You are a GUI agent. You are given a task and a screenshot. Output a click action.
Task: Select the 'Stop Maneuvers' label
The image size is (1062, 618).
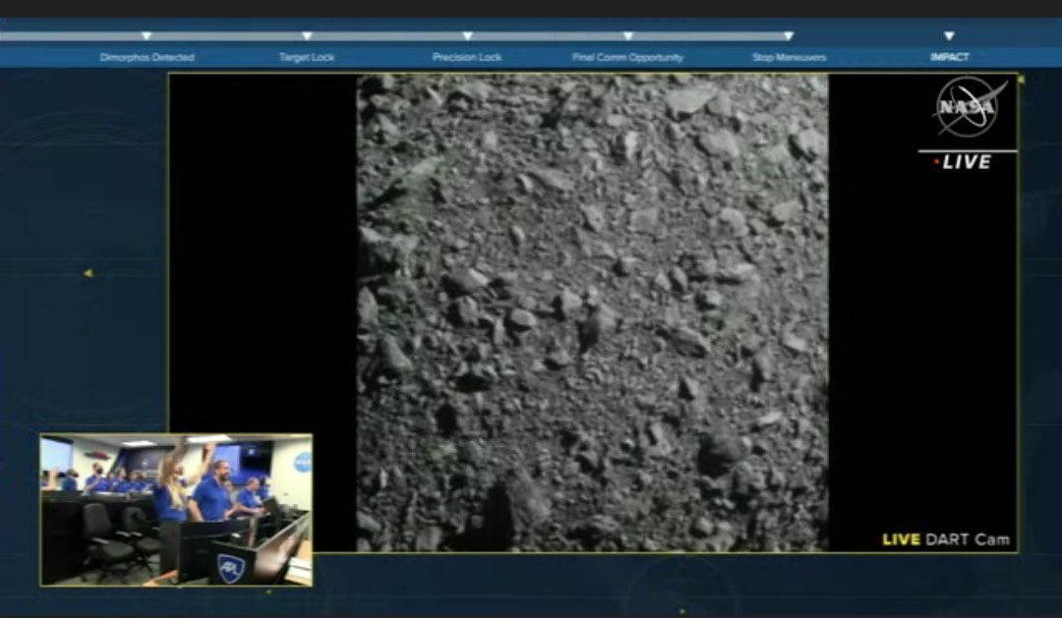coord(789,58)
